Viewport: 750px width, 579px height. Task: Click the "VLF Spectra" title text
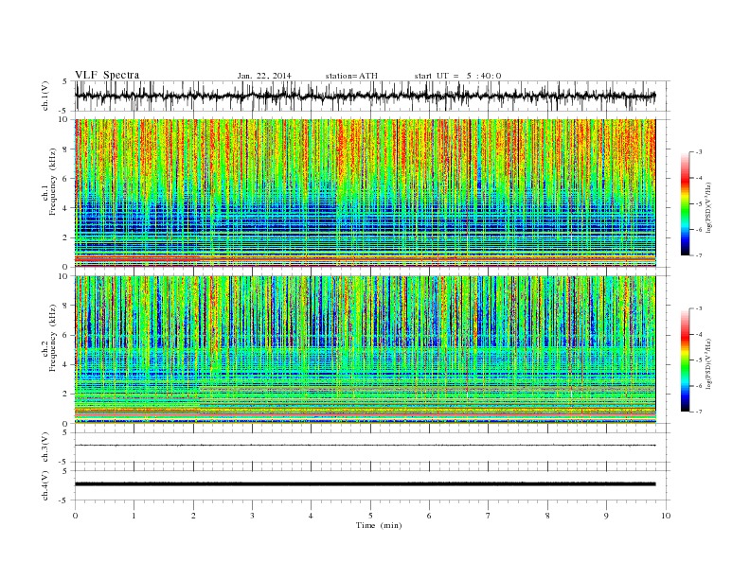point(107,75)
